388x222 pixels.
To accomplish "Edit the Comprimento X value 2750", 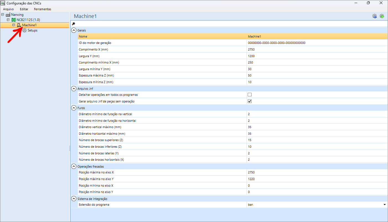I will (317, 49).
